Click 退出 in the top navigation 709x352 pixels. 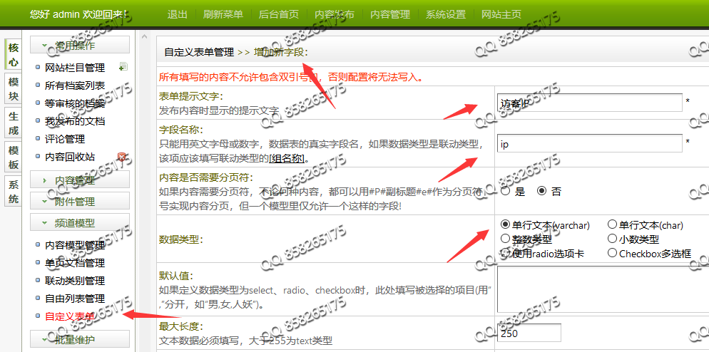(x=177, y=14)
